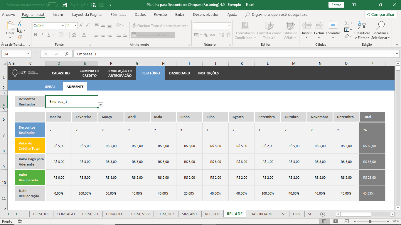
Task: Open Classificar e Filtrar menu
Action: (362, 30)
